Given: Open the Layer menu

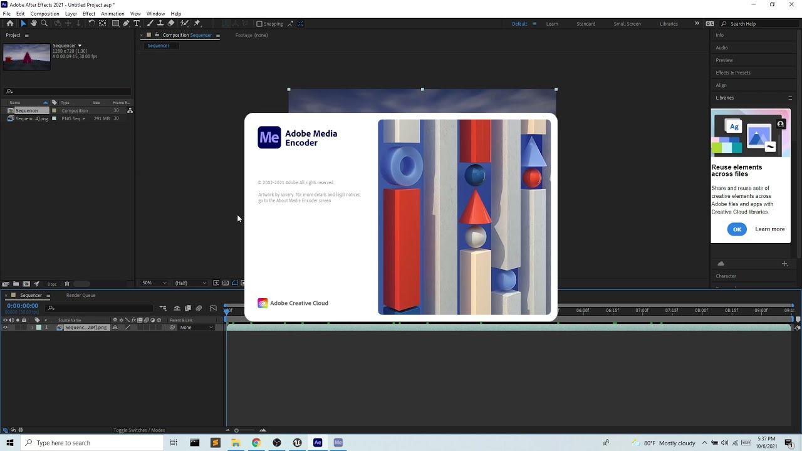Looking at the screenshot, I should (x=71, y=14).
